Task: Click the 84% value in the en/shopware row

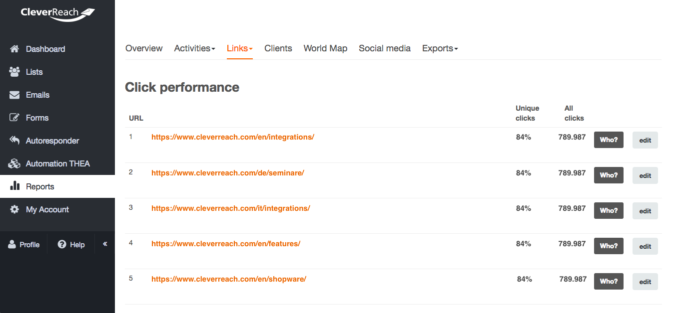Action: [525, 279]
